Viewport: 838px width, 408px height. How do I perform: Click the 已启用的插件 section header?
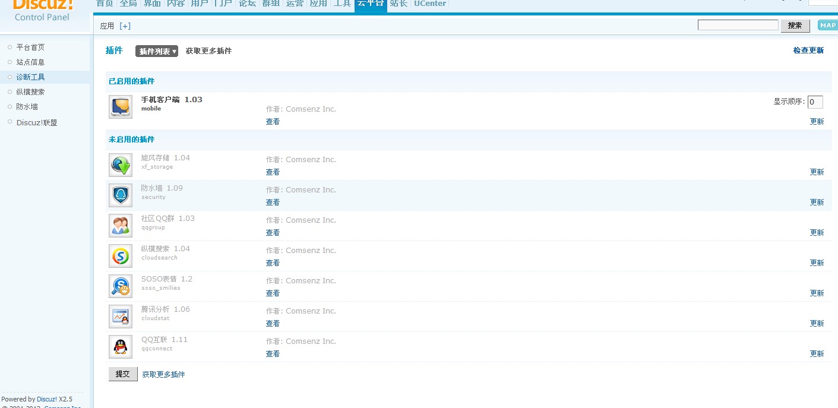click(x=131, y=81)
